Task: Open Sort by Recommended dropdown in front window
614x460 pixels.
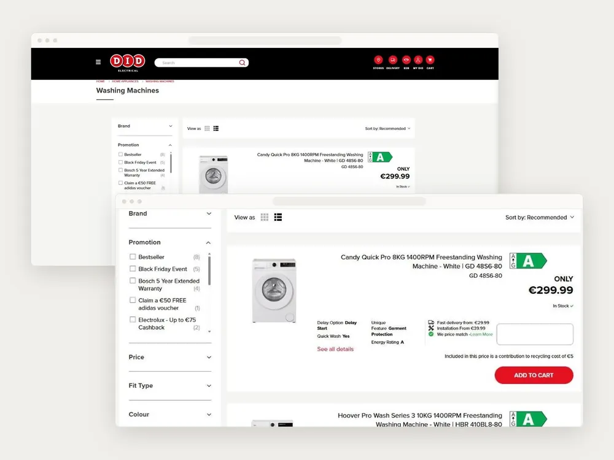Action: coord(540,217)
